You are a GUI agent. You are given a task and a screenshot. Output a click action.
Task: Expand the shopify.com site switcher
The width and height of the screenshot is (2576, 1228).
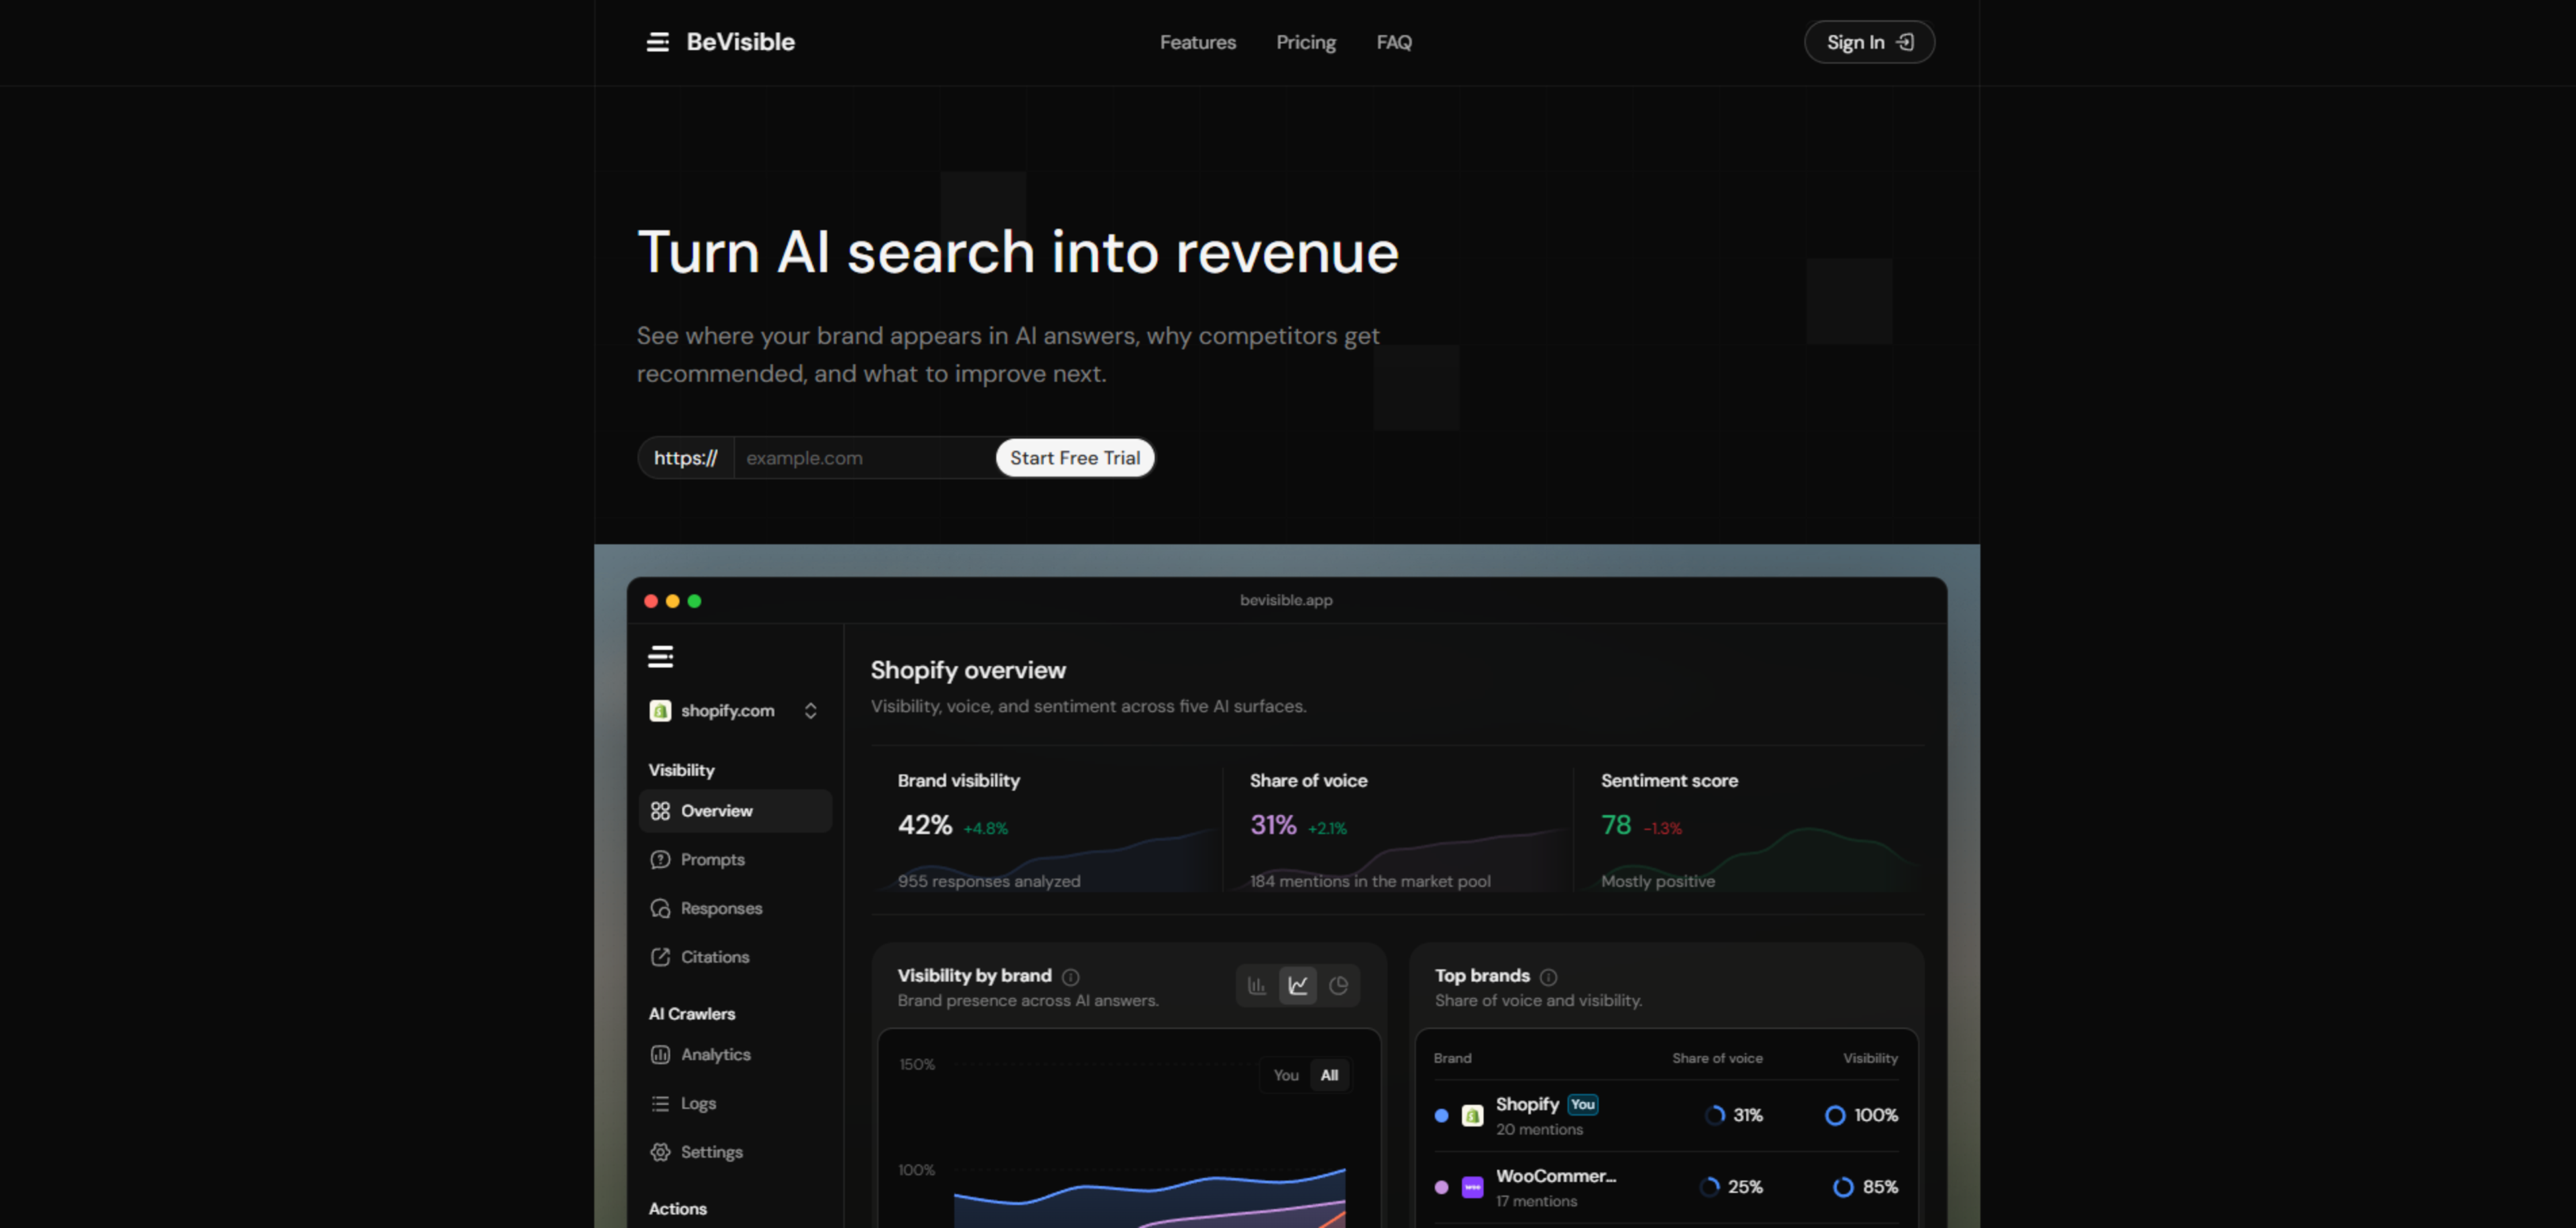tap(734, 711)
